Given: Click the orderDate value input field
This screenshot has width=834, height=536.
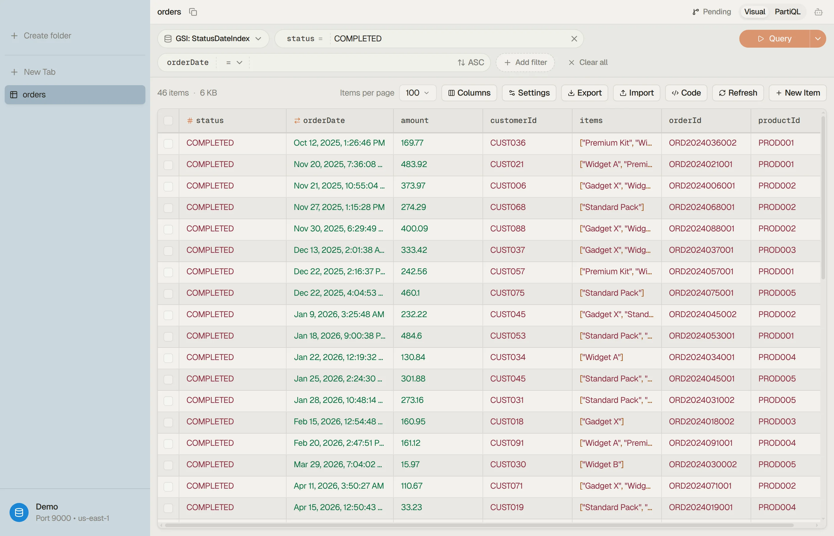Looking at the screenshot, I should tap(351, 62).
